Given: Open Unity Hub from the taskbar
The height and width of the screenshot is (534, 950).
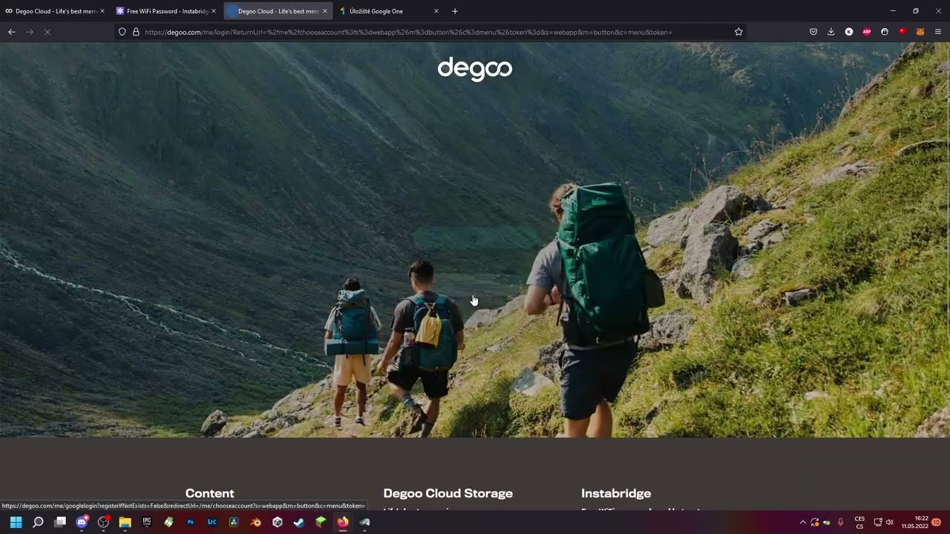Looking at the screenshot, I should pos(277,522).
